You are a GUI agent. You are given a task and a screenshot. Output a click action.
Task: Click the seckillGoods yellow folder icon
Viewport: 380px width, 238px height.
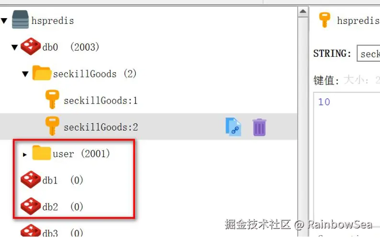42,73
